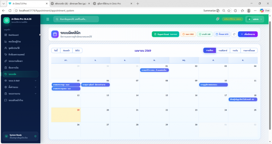272x144 pixels.
Task: Click the orange รอมา 1502 badge
Action: [188, 34]
